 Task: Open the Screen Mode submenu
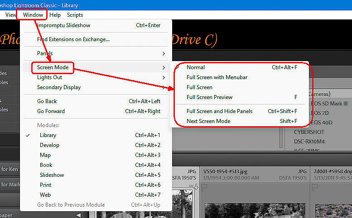tap(96, 67)
